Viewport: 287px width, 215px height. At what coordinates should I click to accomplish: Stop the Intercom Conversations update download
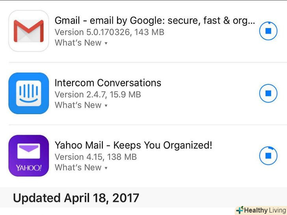(x=268, y=94)
